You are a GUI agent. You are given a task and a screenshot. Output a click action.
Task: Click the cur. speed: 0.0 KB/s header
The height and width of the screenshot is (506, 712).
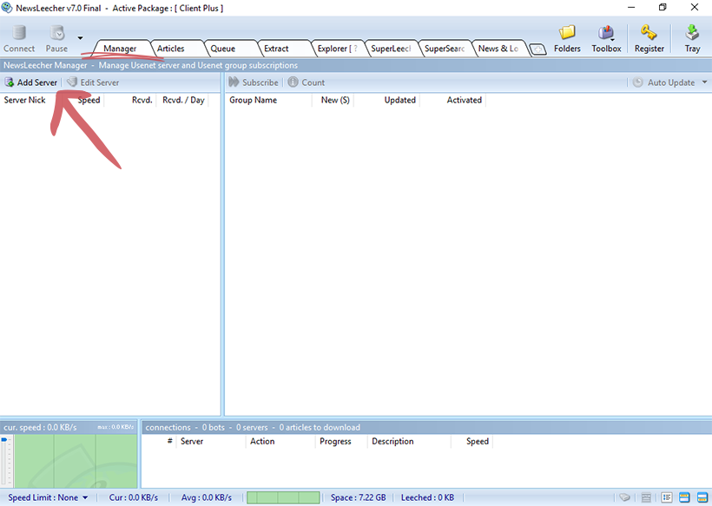coord(41,428)
